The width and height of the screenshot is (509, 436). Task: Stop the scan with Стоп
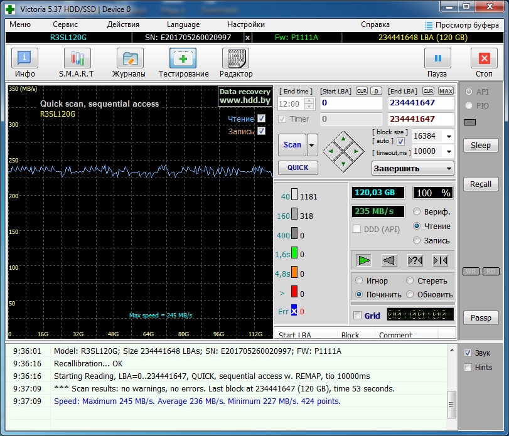coord(484,63)
